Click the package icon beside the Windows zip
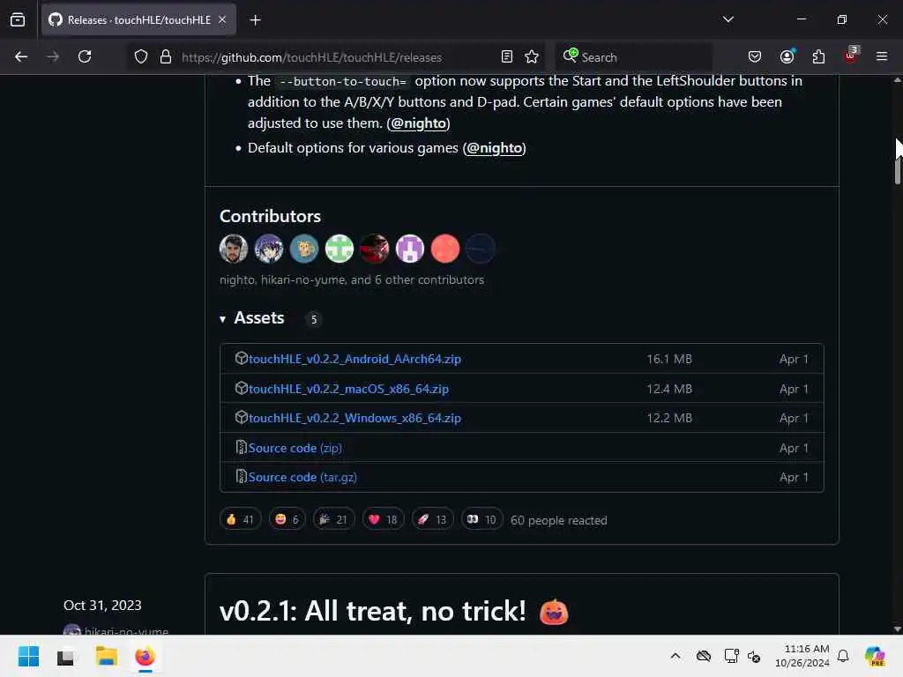 [x=242, y=417]
